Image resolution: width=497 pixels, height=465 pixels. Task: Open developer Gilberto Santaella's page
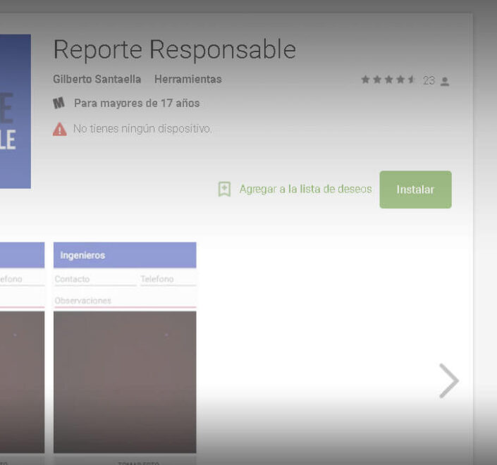pyautogui.click(x=97, y=79)
